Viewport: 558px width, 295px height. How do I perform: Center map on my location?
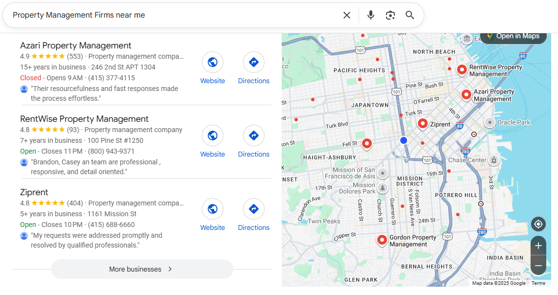coord(538,224)
